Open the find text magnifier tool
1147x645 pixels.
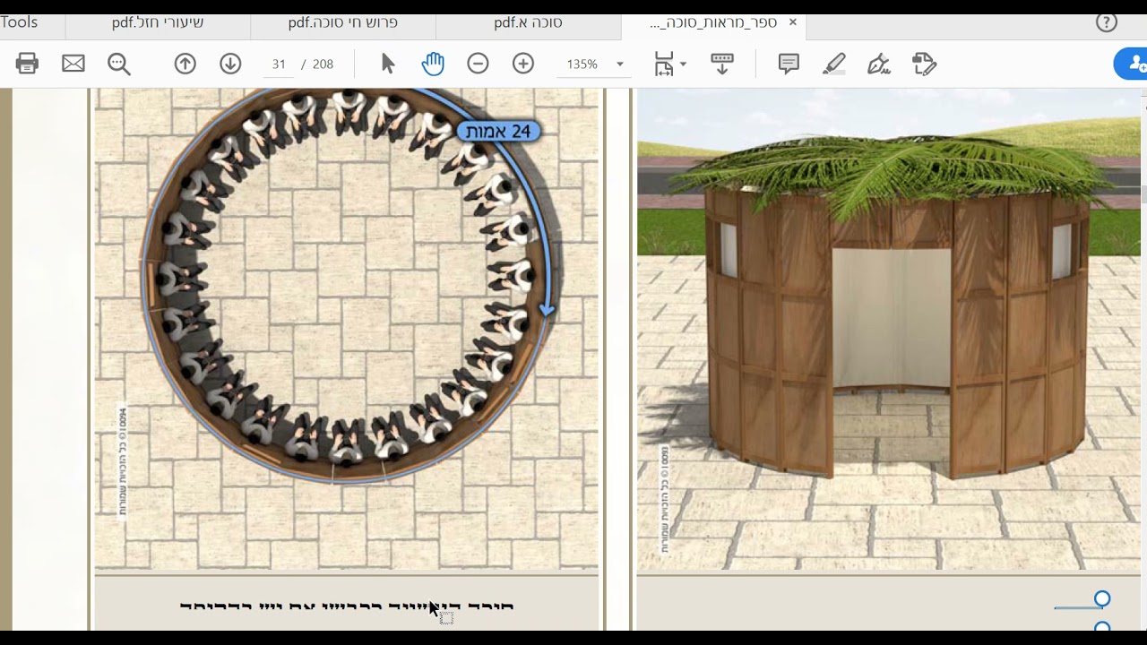[x=119, y=64]
